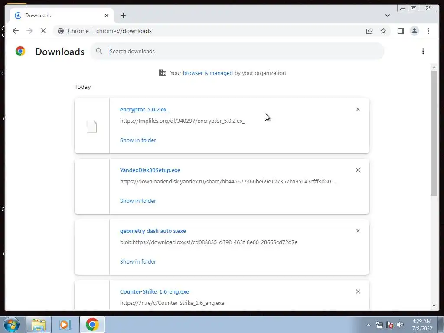Open the profile avatar menu
The height and width of the screenshot is (333, 444).
click(414, 31)
